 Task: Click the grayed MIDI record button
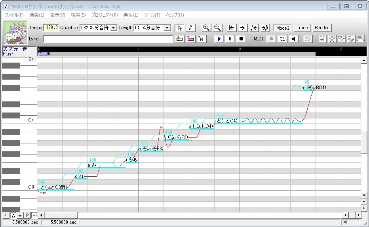pos(271,39)
